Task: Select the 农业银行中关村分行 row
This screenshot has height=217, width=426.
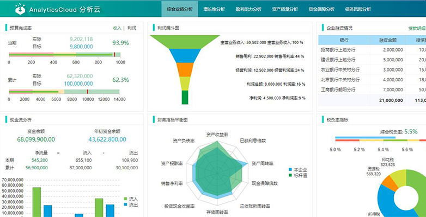Action: pos(372,69)
